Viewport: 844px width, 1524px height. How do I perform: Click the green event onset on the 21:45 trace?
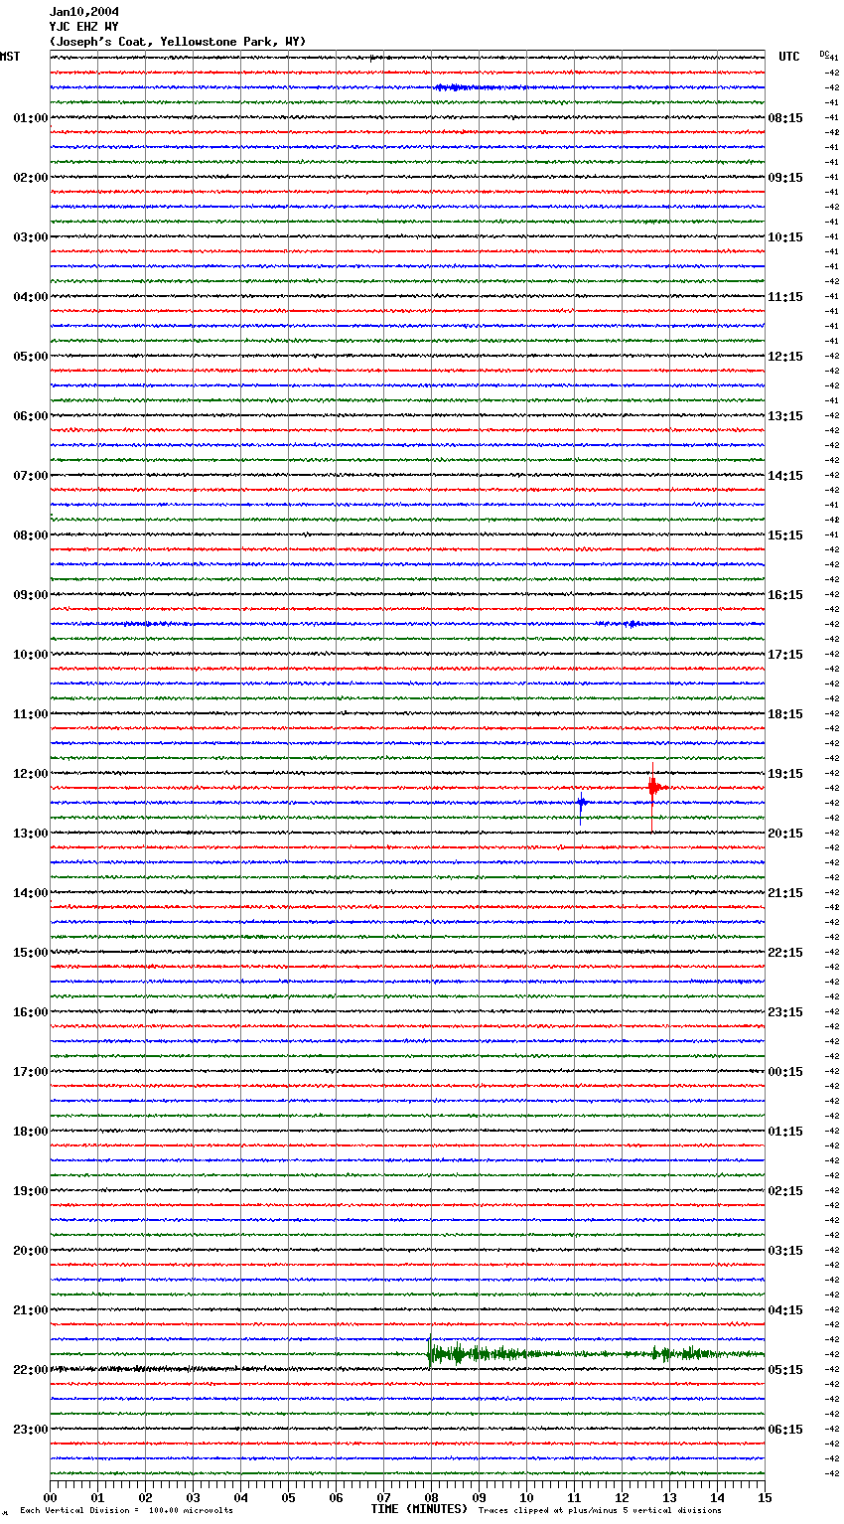(x=430, y=1351)
